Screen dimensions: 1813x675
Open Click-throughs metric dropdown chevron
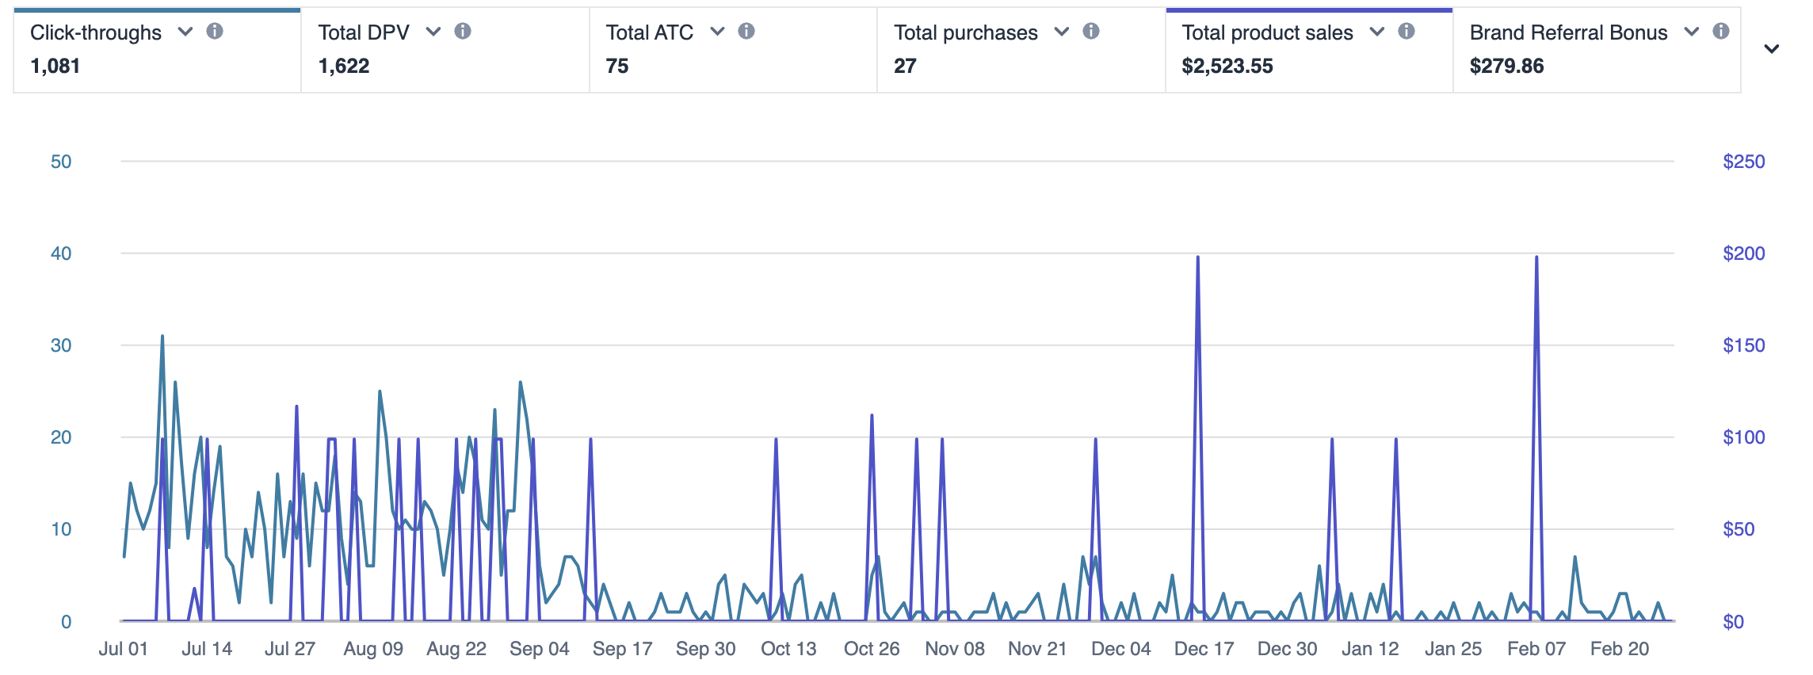pyautogui.click(x=185, y=32)
